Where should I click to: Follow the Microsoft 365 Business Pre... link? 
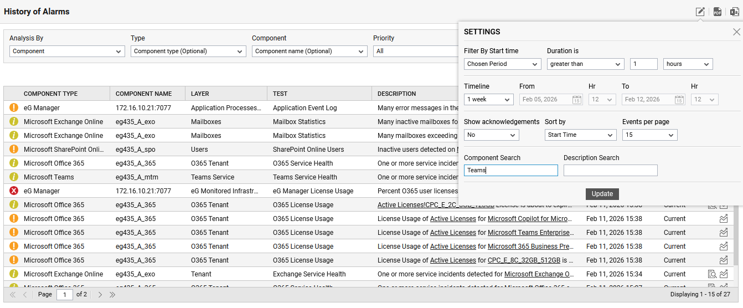[530, 247]
